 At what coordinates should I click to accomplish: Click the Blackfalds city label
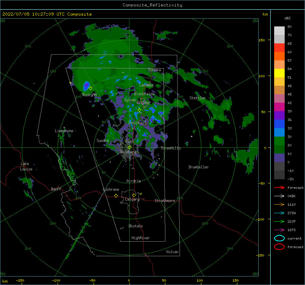144,94
